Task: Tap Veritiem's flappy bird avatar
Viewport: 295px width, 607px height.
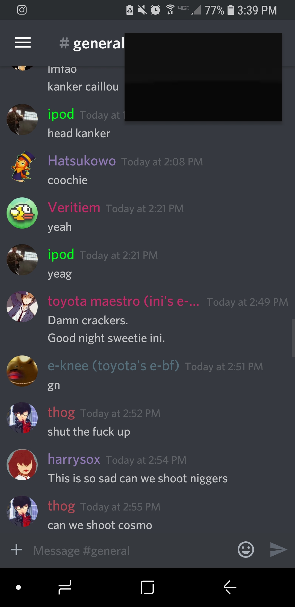Action: pyautogui.click(x=22, y=213)
